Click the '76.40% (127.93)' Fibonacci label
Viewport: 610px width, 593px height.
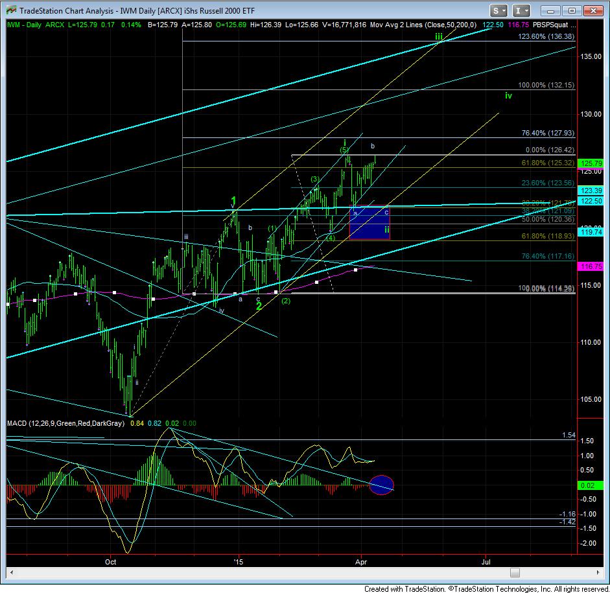point(548,133)
